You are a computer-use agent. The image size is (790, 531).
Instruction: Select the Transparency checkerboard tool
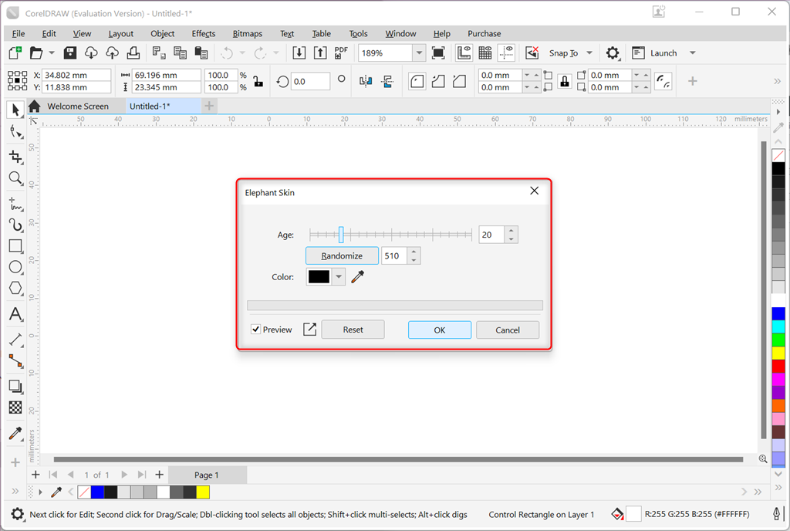pos(15,407)
